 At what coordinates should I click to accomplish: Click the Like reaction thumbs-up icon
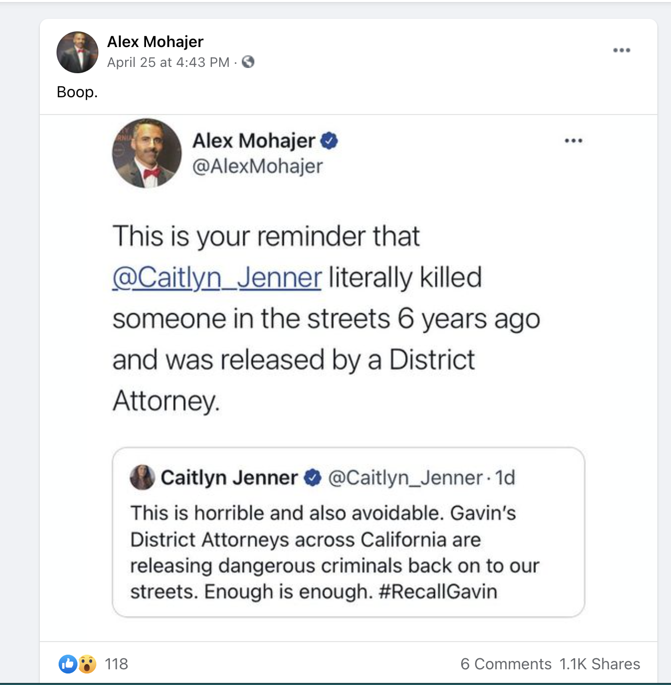click(68, 664)
